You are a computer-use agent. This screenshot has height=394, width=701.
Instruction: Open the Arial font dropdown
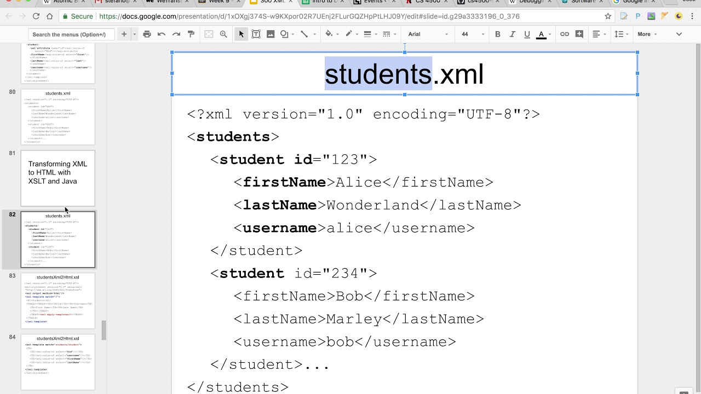(x=428, y=34)
